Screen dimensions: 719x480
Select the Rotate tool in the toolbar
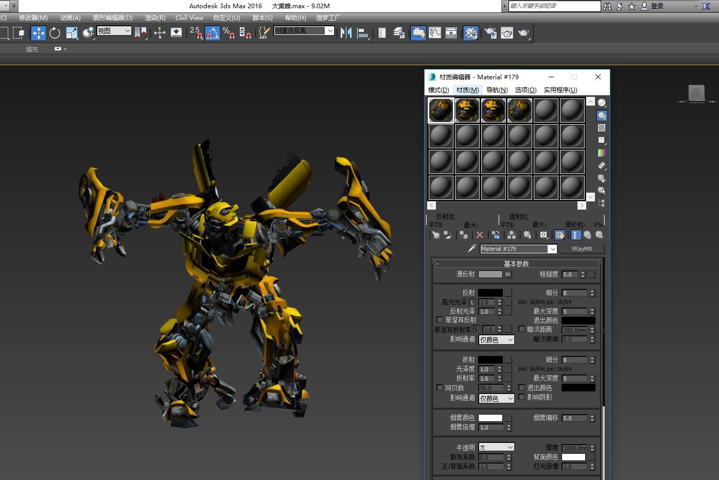tap(55, 33)
